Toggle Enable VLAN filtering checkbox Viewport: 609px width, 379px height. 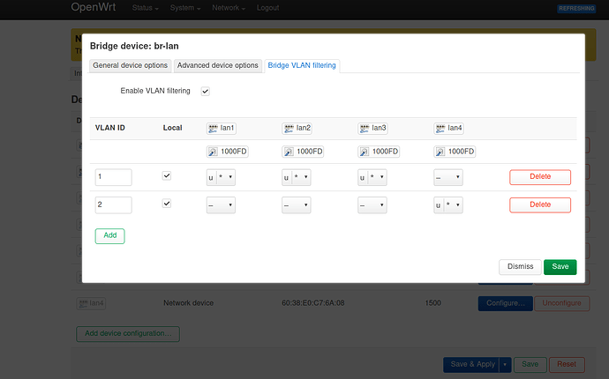pyautogui.click(x=205, y=91)
